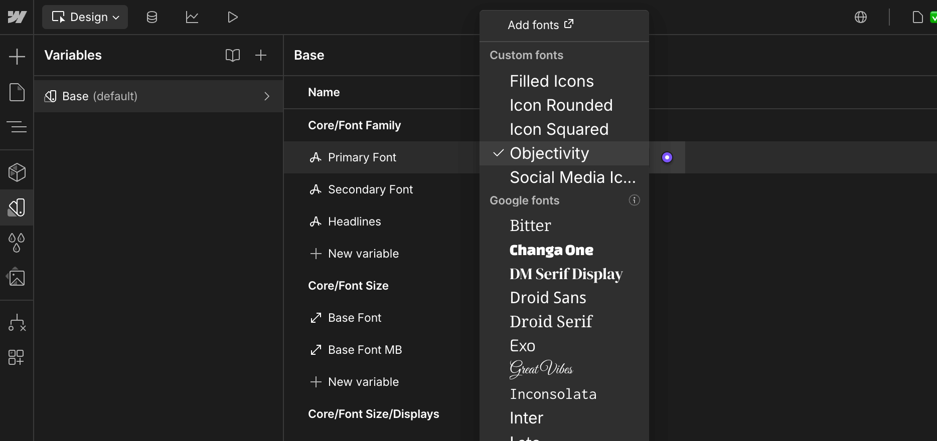Expand the Base (default) collection chevron
Image resolution: width=937 pixels, height=441 pixels.
266,96
